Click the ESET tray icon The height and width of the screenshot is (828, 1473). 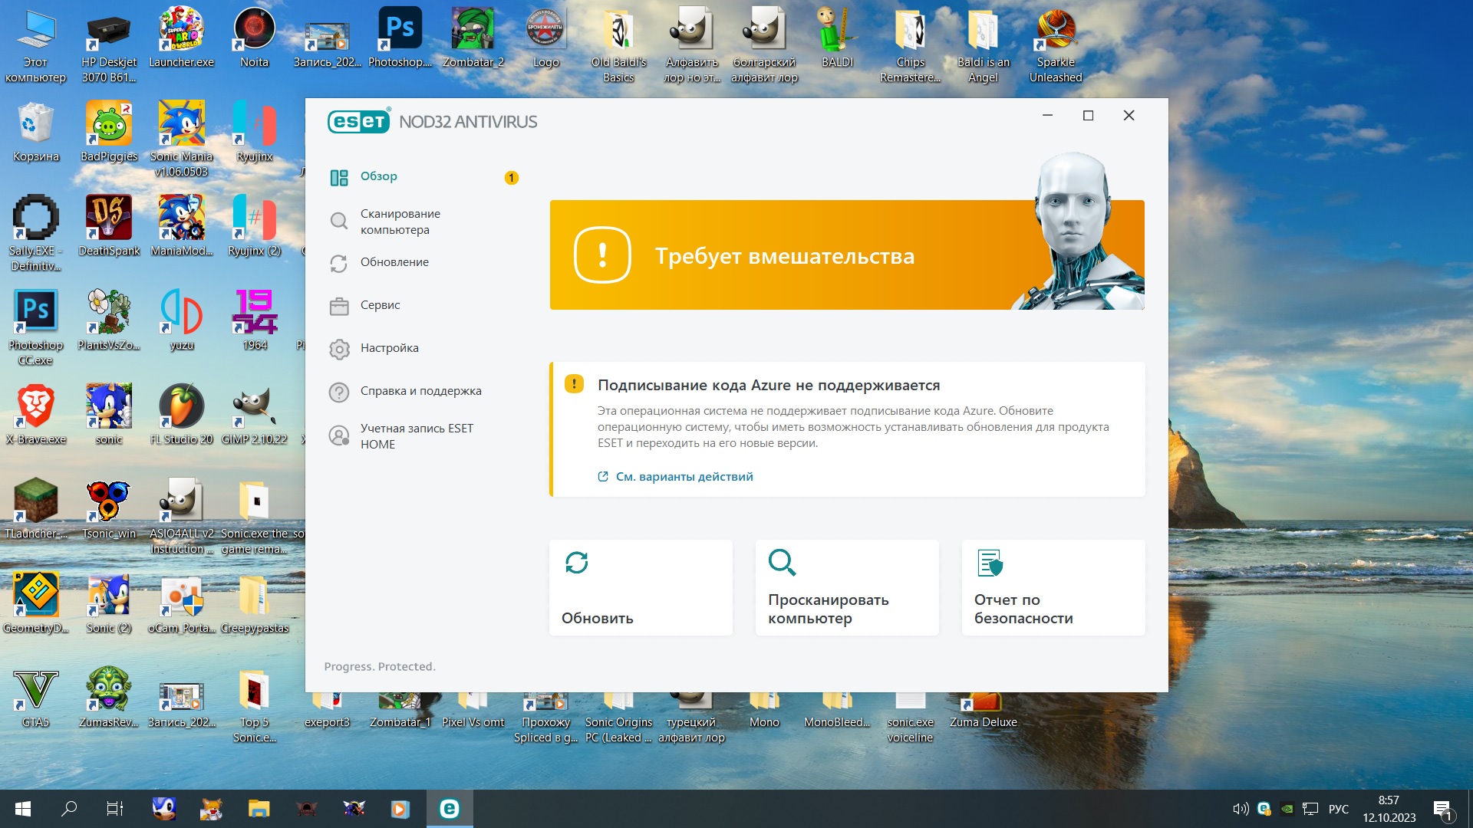[x=1264, y=809]
